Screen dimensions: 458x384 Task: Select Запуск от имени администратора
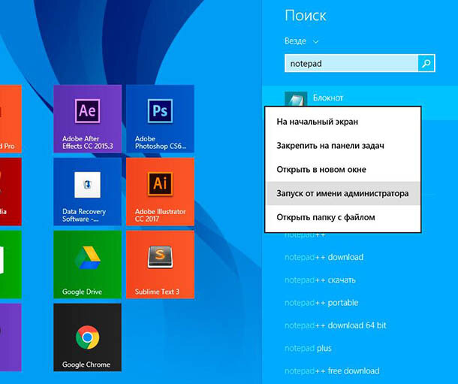(x=342, y=193)
